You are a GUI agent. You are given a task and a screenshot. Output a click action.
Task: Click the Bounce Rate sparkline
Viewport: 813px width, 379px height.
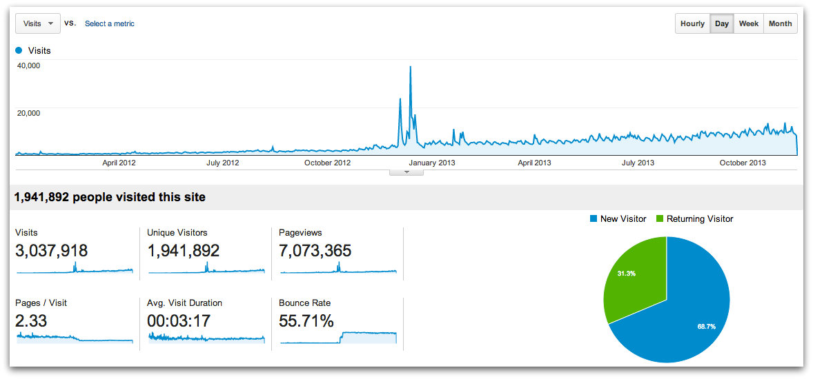click(337, 337)
